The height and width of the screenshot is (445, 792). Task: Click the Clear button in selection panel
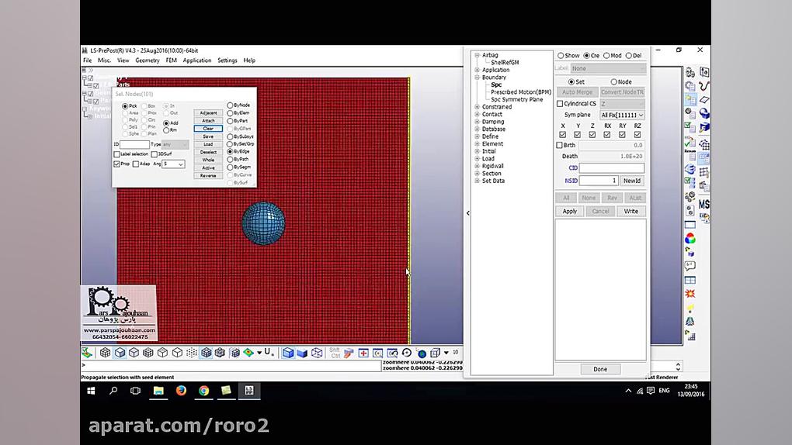pyautogui.click(x=208, y=129)
